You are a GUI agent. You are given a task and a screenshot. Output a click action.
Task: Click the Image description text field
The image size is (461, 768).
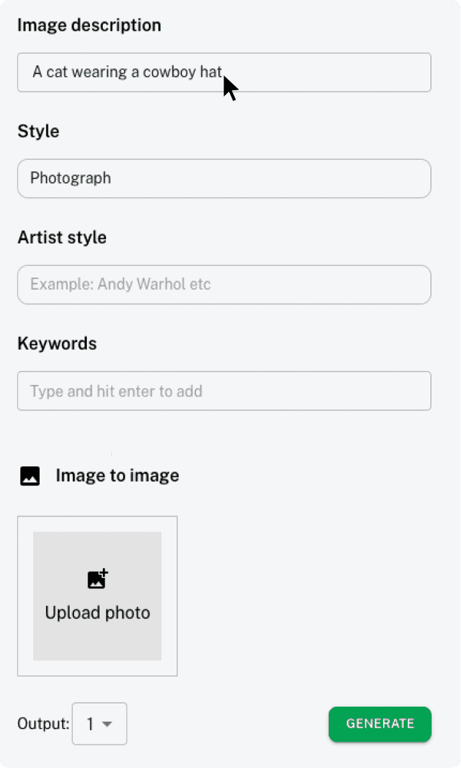(x=224, y=72)
